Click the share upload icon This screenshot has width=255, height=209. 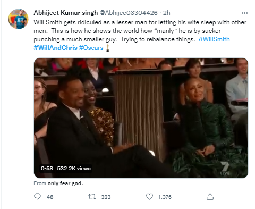[x=210, y=197]
